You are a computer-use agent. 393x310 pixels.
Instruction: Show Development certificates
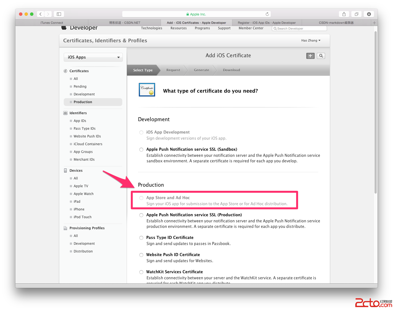tap(84, 94)
